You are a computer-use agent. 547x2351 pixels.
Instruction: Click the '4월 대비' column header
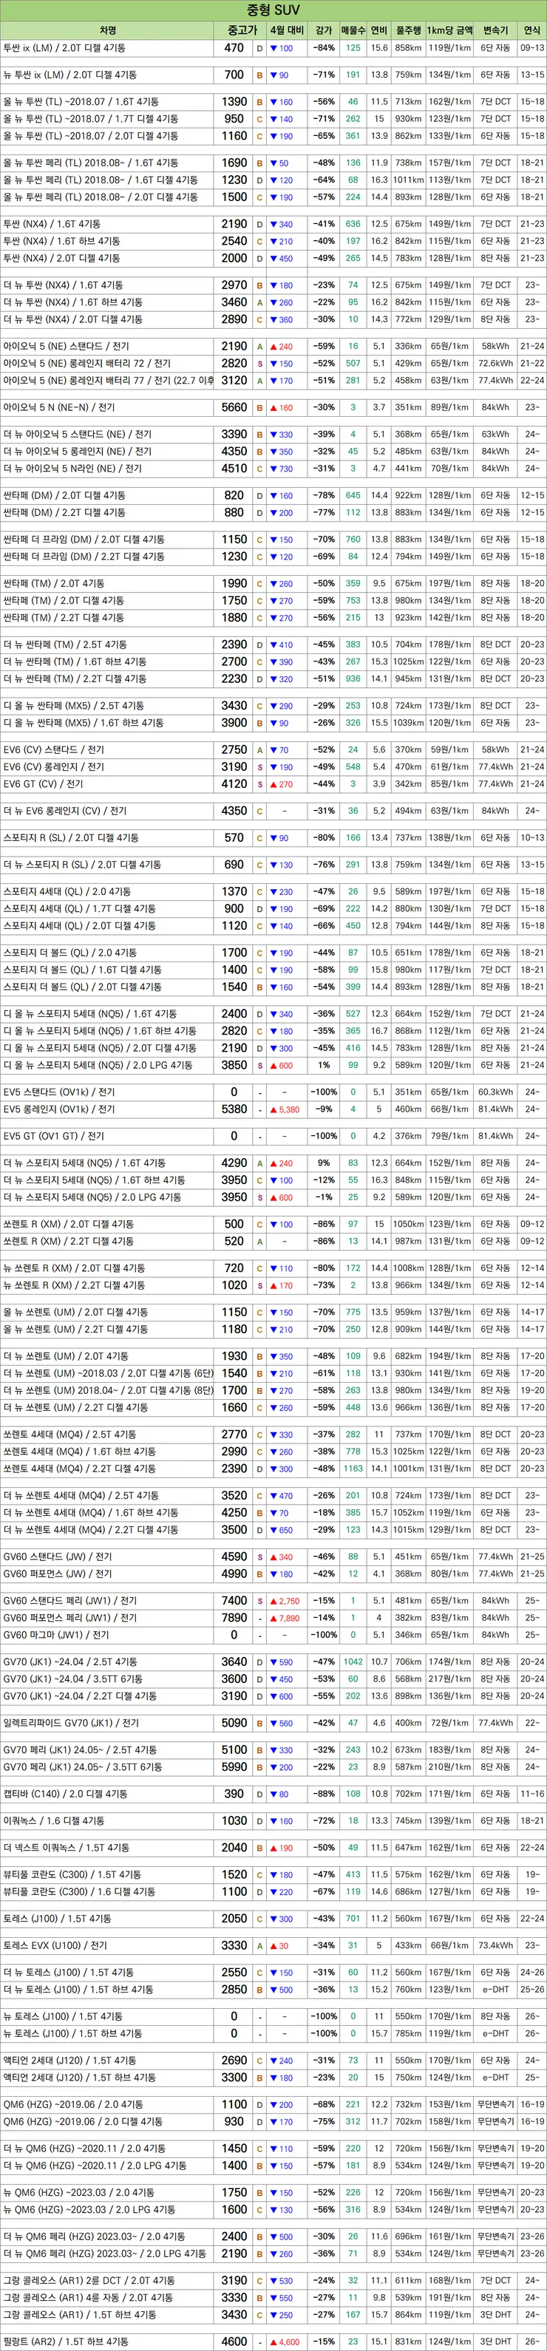[x=288, y=30]
